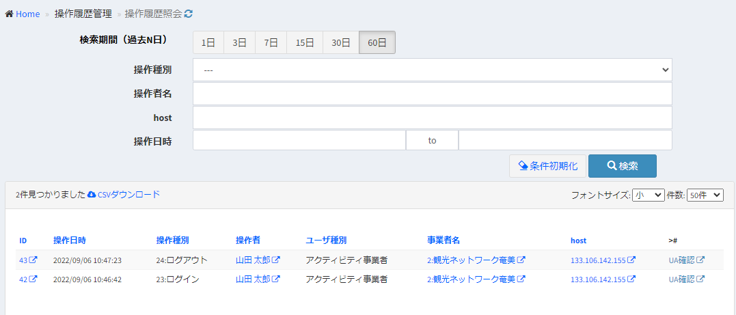This screenshot has width=736, height=315.
Task: Click external icon after UA確認 in row 43
Action: [700, 260]
